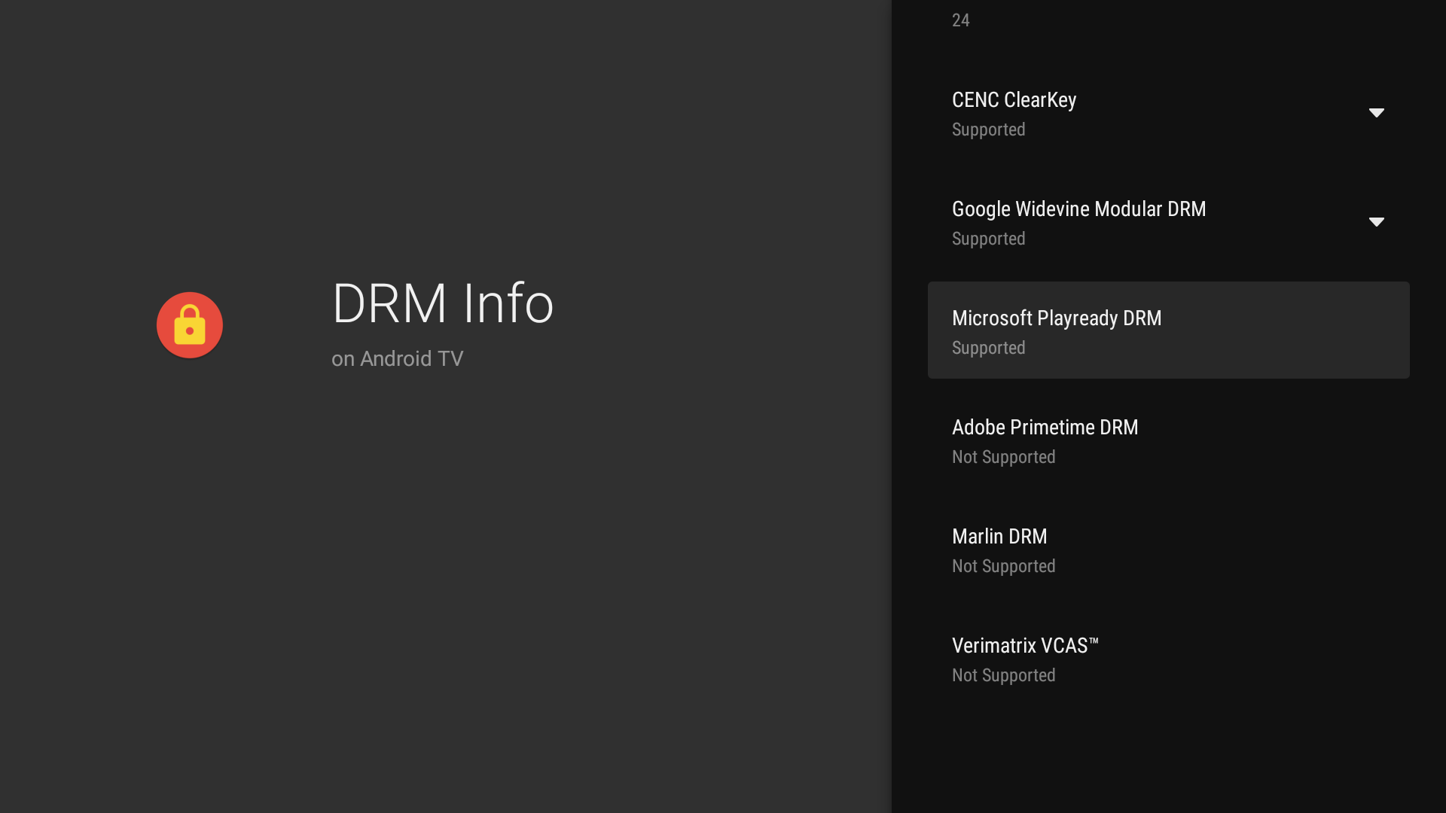1446x813 pixels.
Task: Click the 'on Android TV' subtitle
Action: (x=397, y=359)
